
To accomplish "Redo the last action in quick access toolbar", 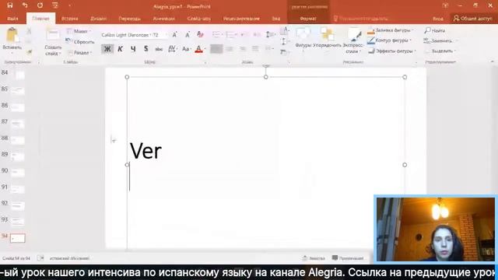I will click(40, 5).
